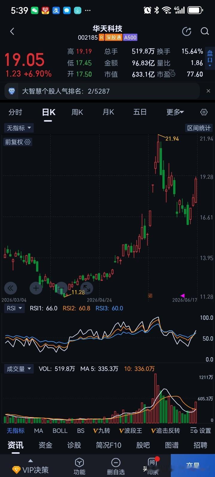This screenshot has width=215, height=477.
Task: Tap the magenta triangle marker
Action: (182, 295)
